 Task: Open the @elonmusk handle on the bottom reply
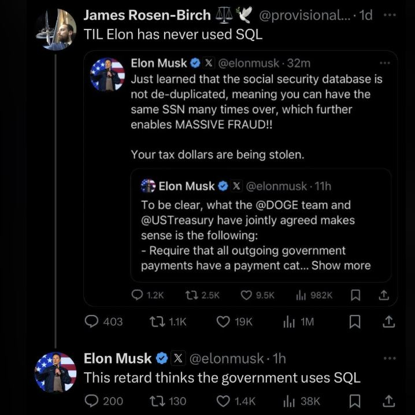tap(227, 359)
